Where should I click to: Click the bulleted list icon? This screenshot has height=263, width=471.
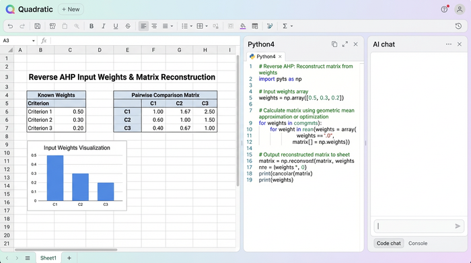[x=185, y=26]
